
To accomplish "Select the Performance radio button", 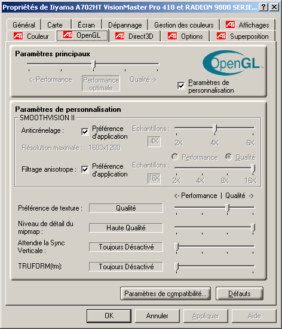I will coord(174,157).
